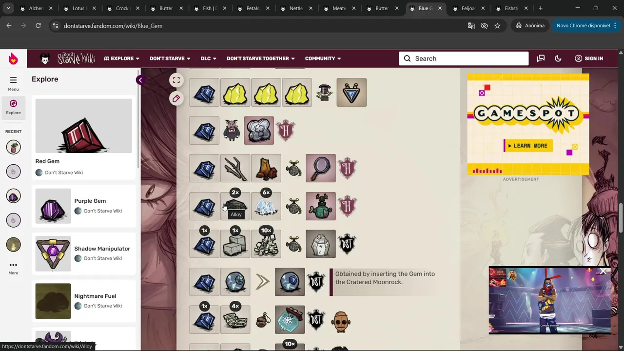The width and height of the screenshot is (624, 351).
Task: Open the recent Purple Gem sidebar icon
Action: 13,196
